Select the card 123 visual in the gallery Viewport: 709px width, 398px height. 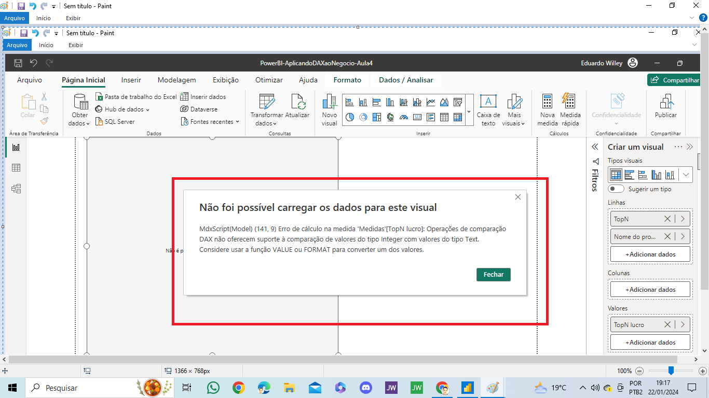click(x=417, y=117)
